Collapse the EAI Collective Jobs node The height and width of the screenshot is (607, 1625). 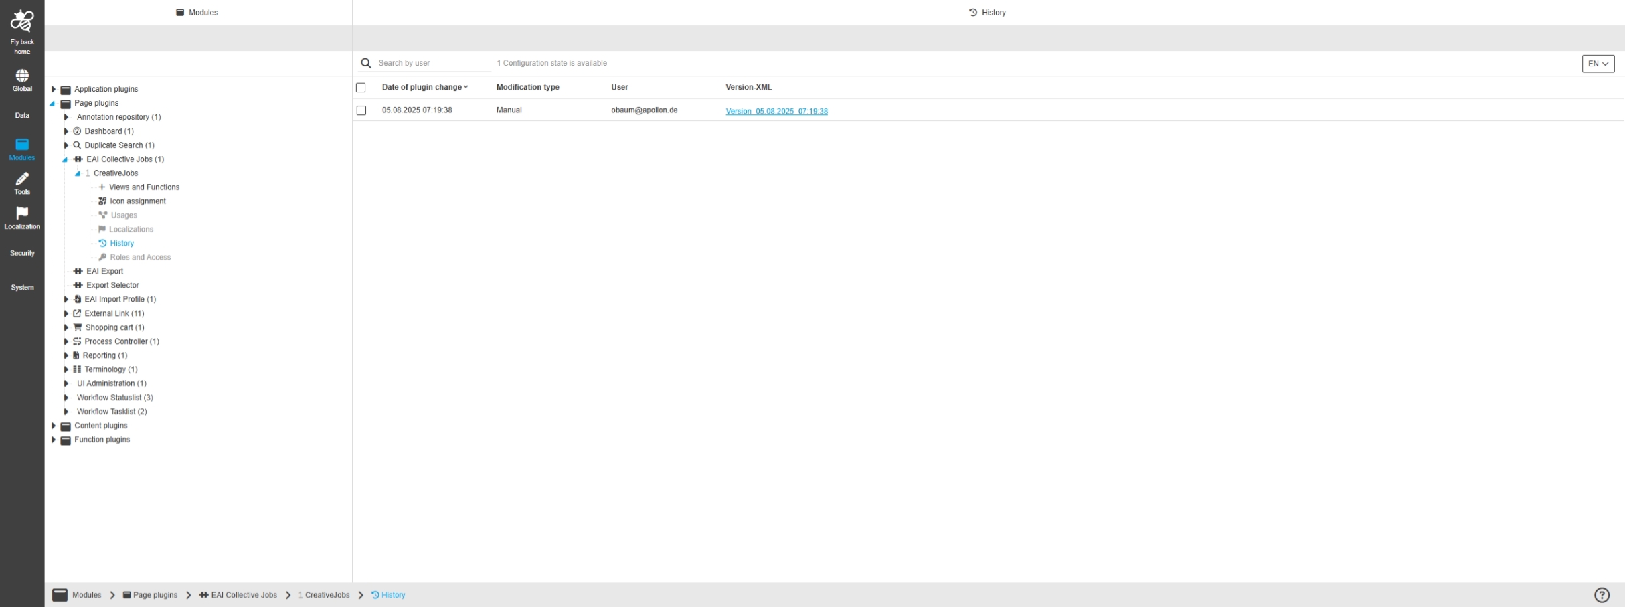click(65, 160)
